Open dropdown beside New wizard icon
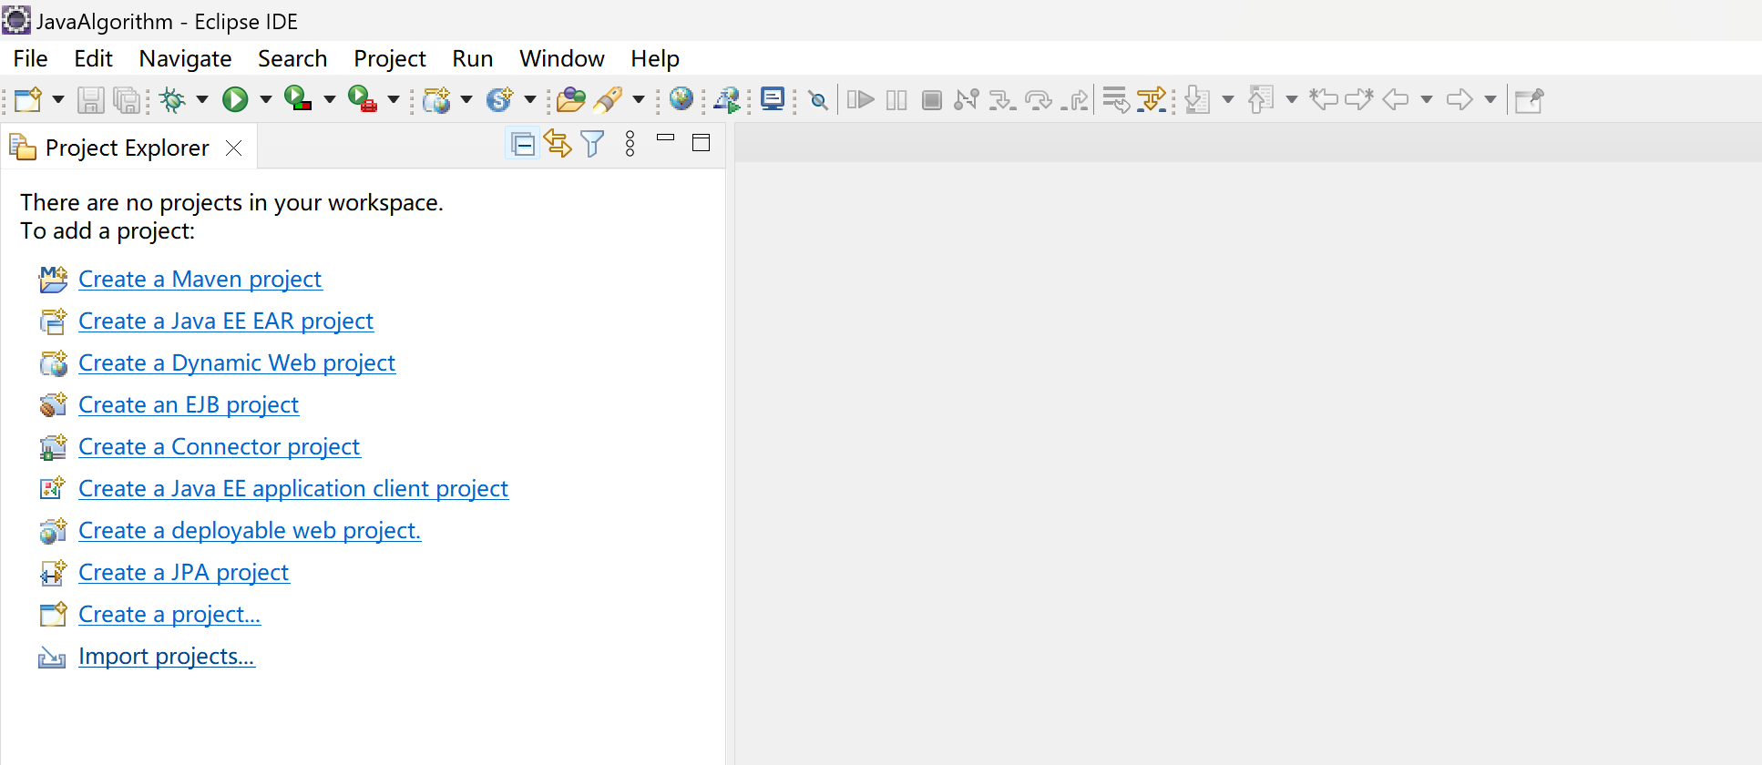 click(x=58, y=99)
